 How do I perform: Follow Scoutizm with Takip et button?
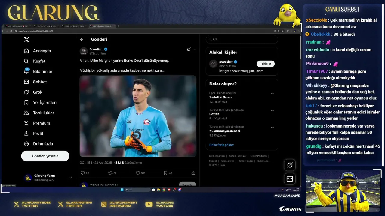tap(266, 64)
